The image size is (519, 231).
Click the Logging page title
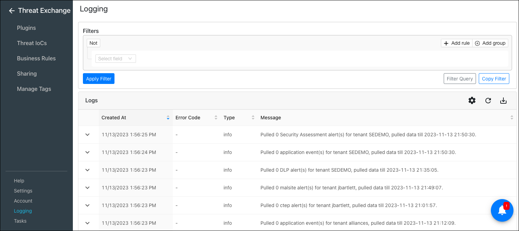pos(94,9)
